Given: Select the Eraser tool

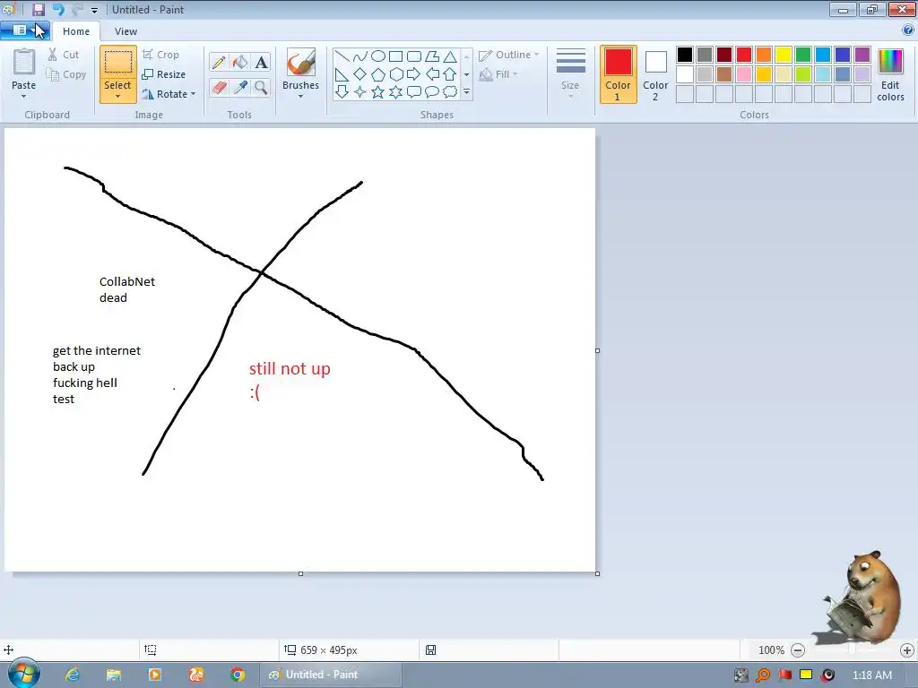Looking at the screenshot, I should pos(219,87).
